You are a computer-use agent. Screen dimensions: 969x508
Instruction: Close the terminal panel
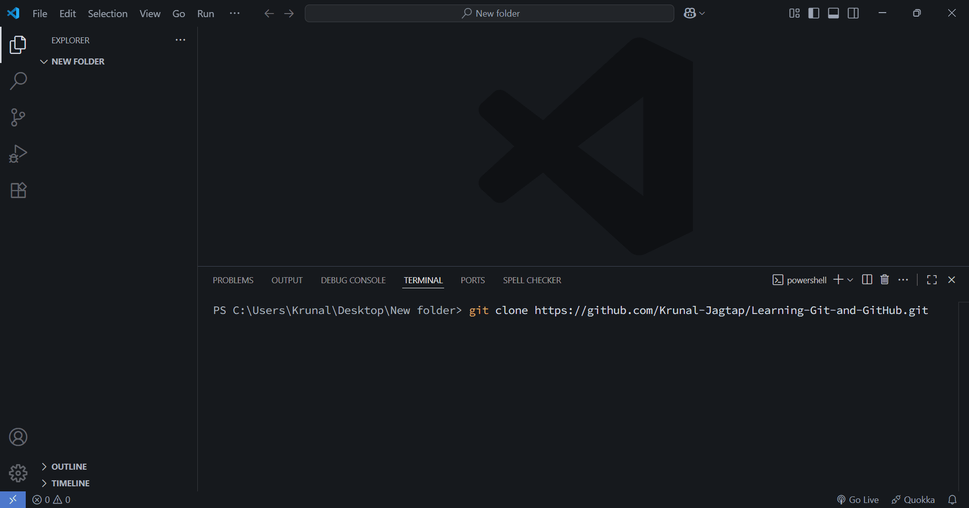[x=952, y=280]
